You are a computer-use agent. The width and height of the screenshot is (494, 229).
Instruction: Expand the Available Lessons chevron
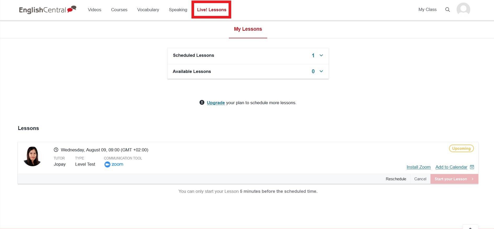(321, 71)
